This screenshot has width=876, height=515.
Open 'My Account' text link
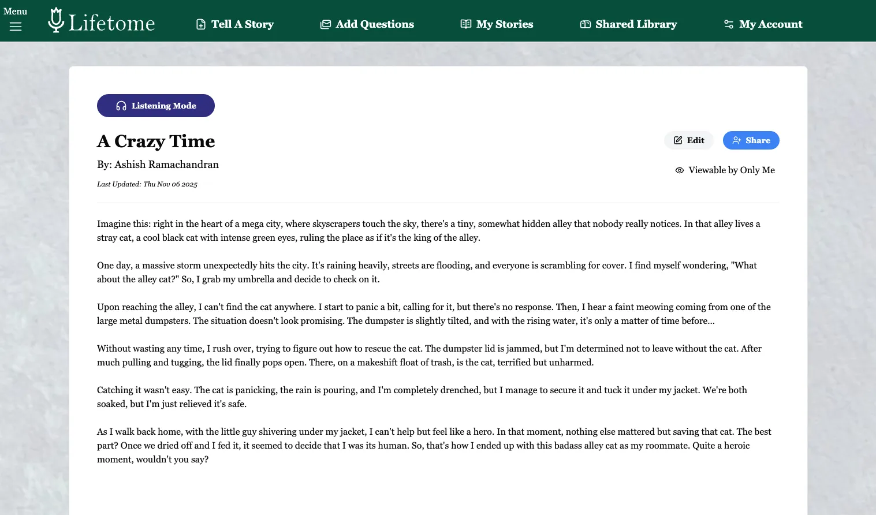pos(771,24)
